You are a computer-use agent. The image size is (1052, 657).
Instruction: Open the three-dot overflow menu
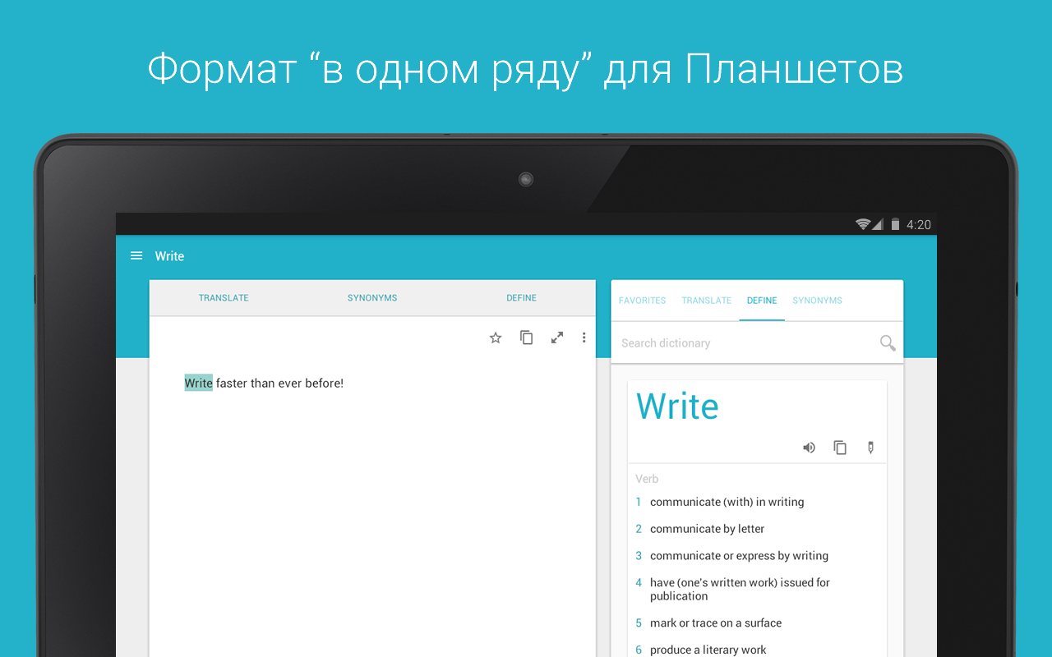point(584,338)
